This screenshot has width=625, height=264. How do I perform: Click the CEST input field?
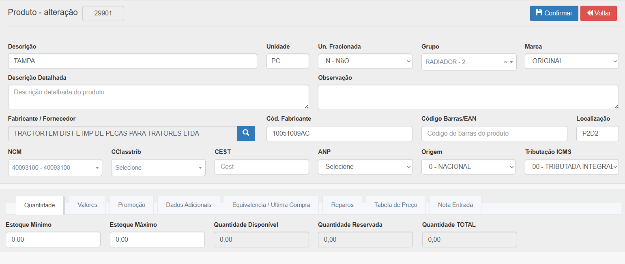262,167
